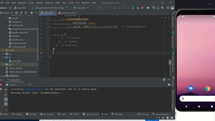
Task: Hide the Run tool window minus icon
Action: pos(169,80)
